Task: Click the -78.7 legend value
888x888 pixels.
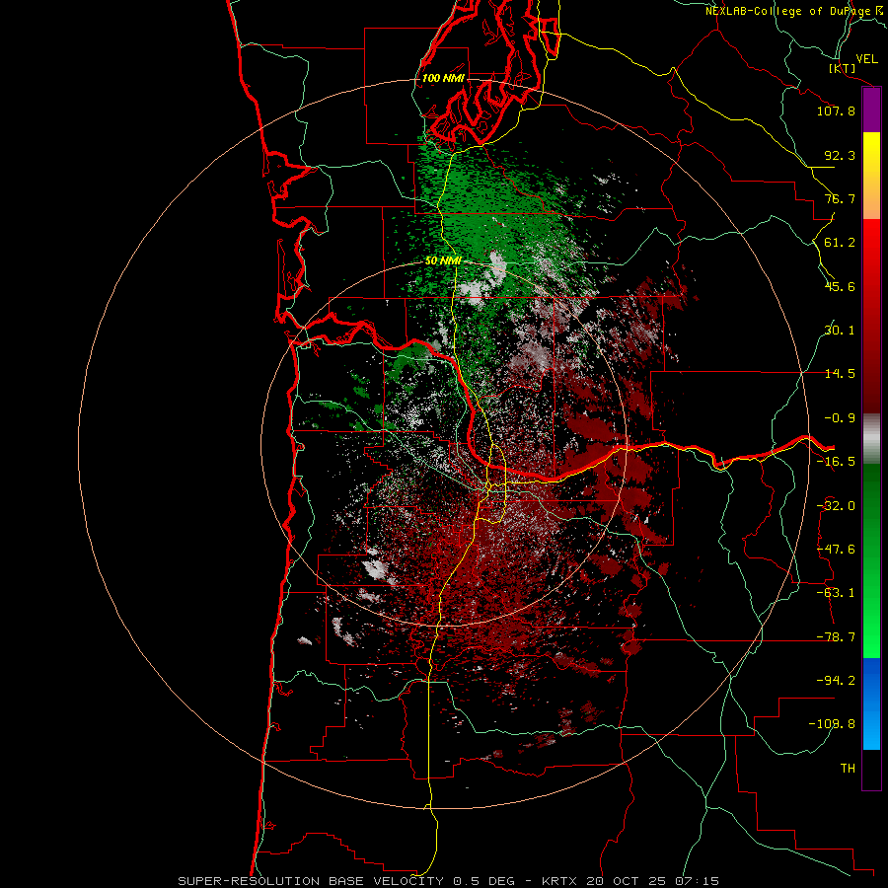Action: [836, 637]
